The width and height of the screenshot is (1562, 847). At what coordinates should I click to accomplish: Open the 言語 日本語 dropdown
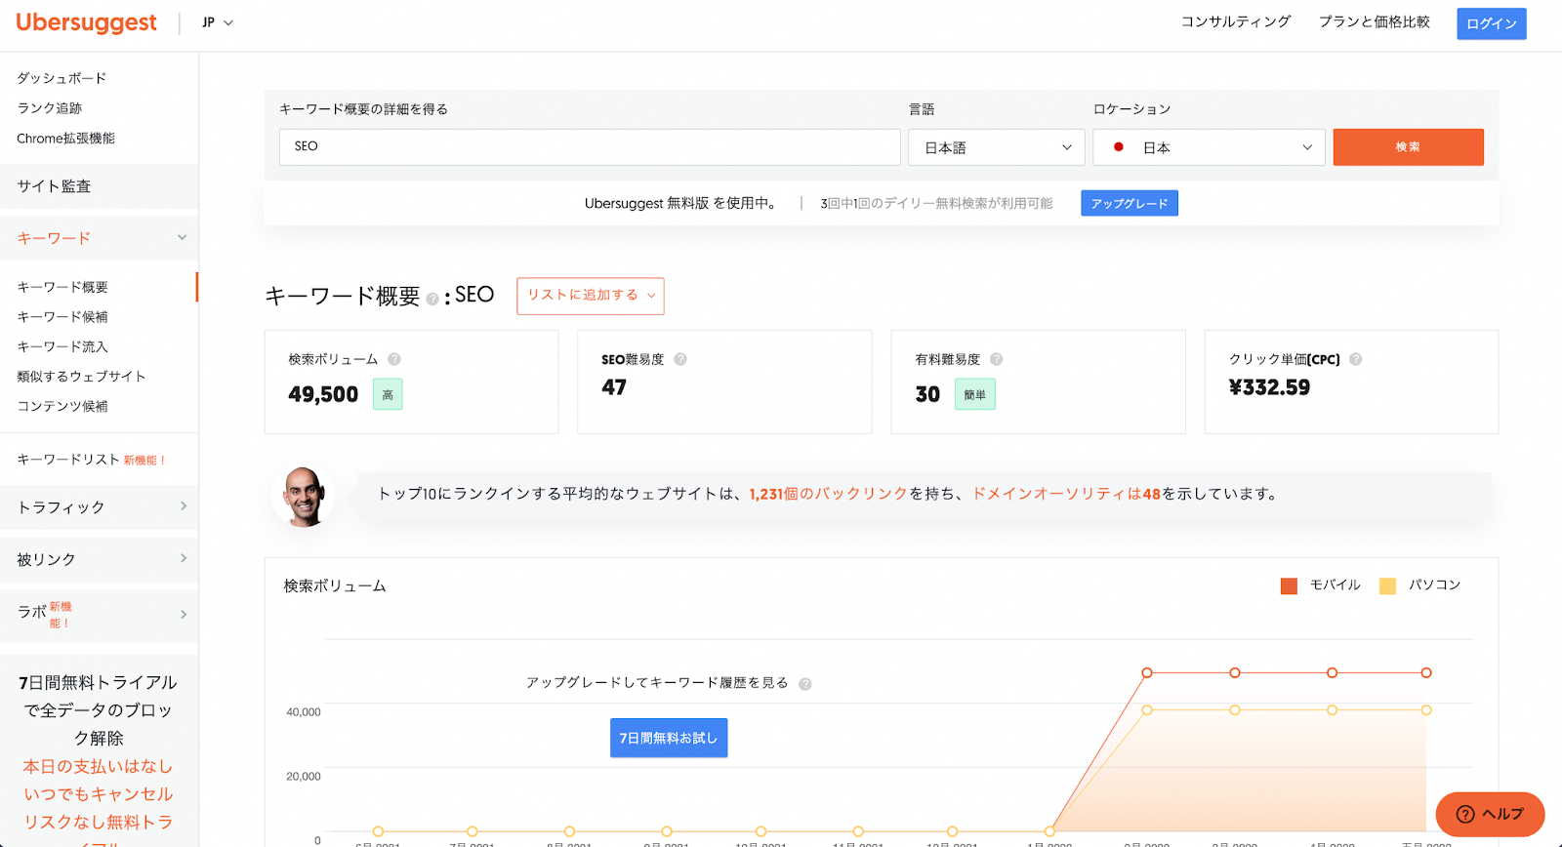(x=996, y=147)
